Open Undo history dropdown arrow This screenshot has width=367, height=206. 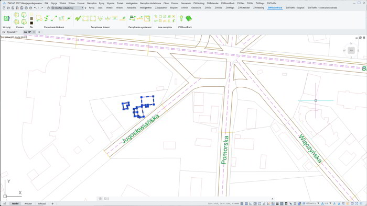click(x=38, y=8)
